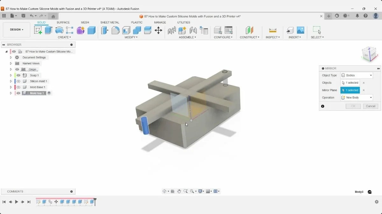This screenshot has height=214, width=382.
Task: Open the DESIGN workspace dropdown
Action: pos(17,30)
